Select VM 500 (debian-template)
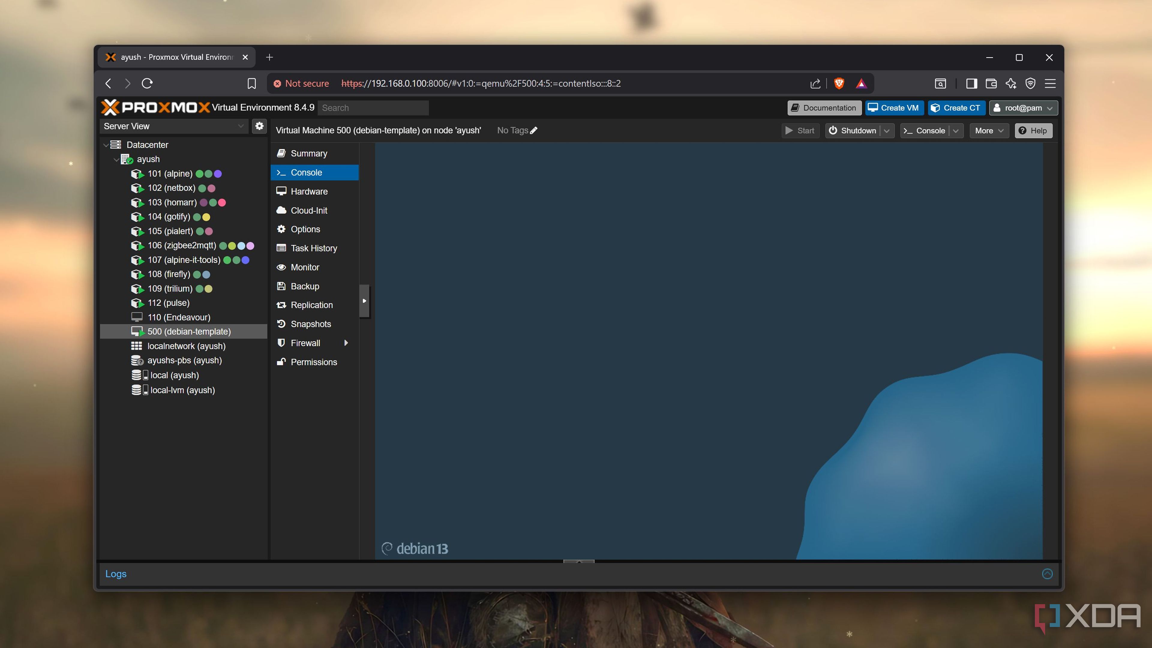Image resolution: width=1152 pixels, height=648 pixels. [x=183, y=331]
